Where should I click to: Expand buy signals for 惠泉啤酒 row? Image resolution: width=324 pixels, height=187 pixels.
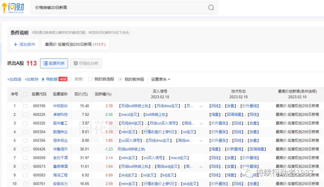pos(201,167)
